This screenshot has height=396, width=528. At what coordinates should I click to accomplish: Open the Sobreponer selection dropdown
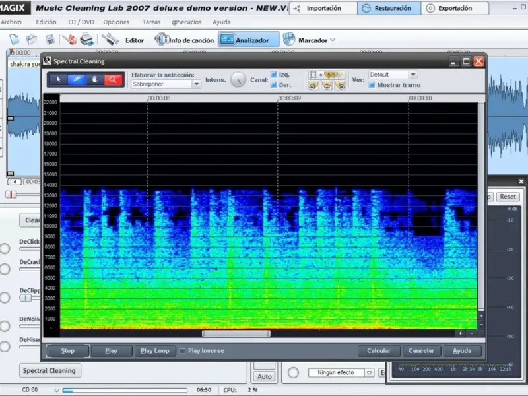click(x=196, y=84)
